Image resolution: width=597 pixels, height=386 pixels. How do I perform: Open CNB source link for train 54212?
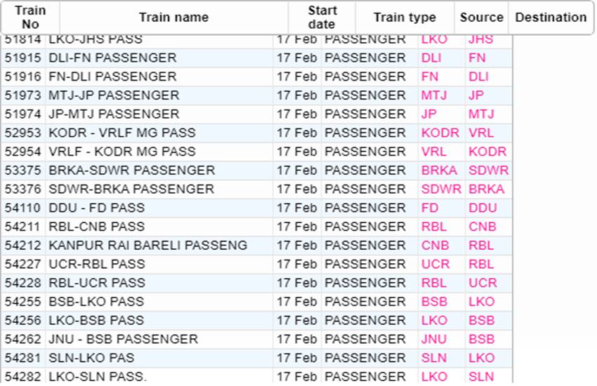435,246
